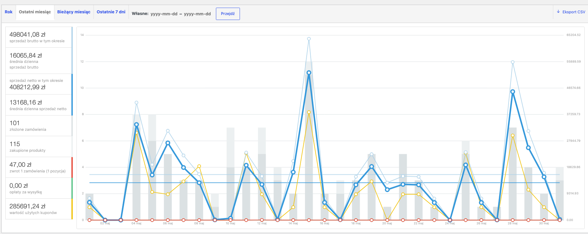Select the średnia dzienna sprzedaż brutto legend item

[39, 61]
